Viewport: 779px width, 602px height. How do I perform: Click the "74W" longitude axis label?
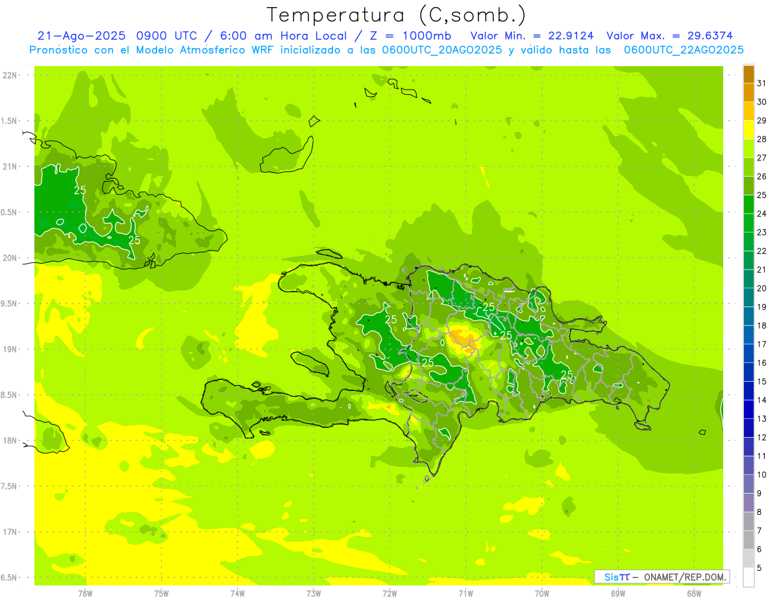(x=238, y=593)
